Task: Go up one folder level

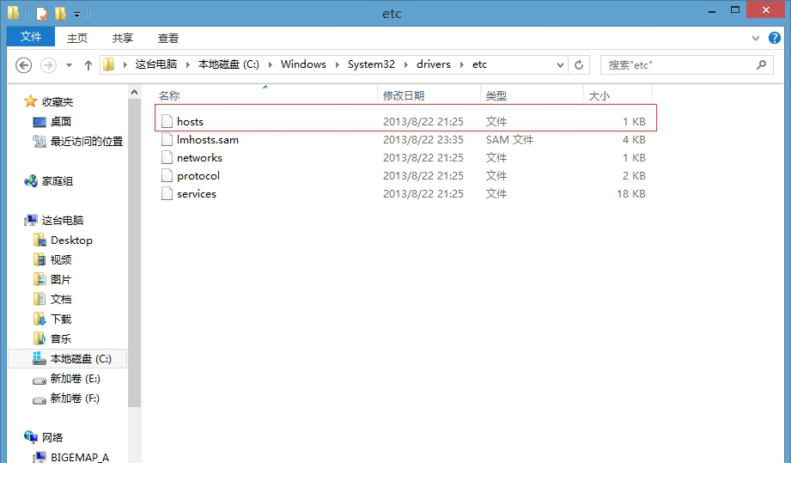Action: (88, 65)
